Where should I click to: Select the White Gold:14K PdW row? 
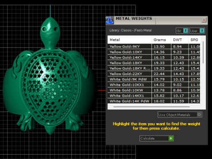point(154,101)
